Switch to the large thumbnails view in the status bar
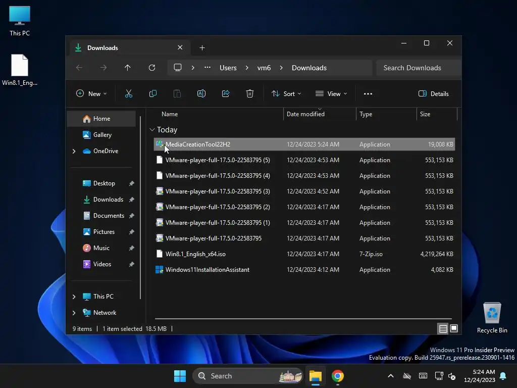The width and height of the screenshot is (517, 388). (x=454, y=328)
